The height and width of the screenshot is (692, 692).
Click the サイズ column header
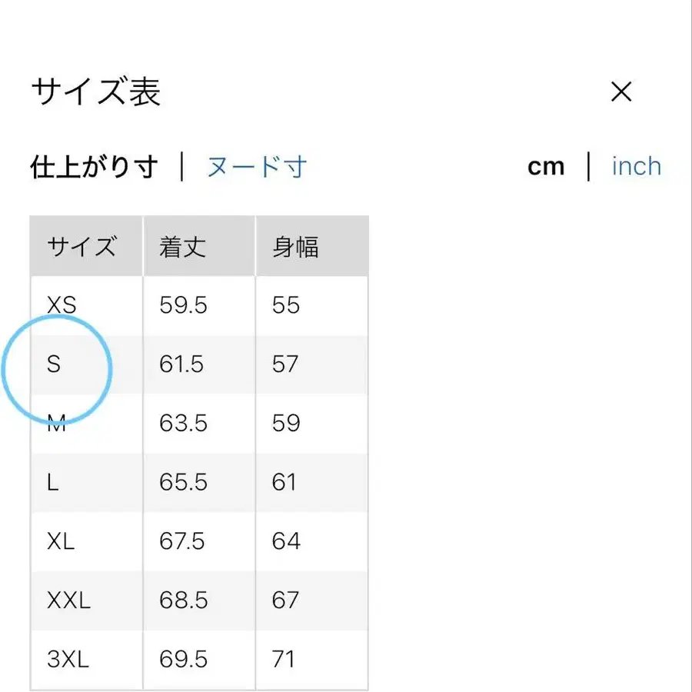click(83, 246)
